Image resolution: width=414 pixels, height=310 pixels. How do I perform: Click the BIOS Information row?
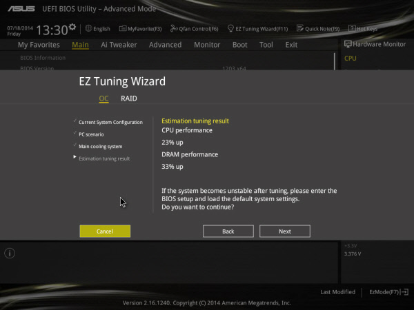pos(43,58)
